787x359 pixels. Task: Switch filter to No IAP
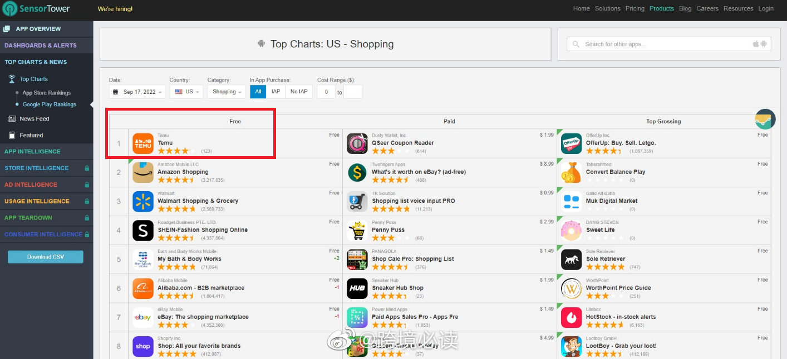(x=299, y=92)
